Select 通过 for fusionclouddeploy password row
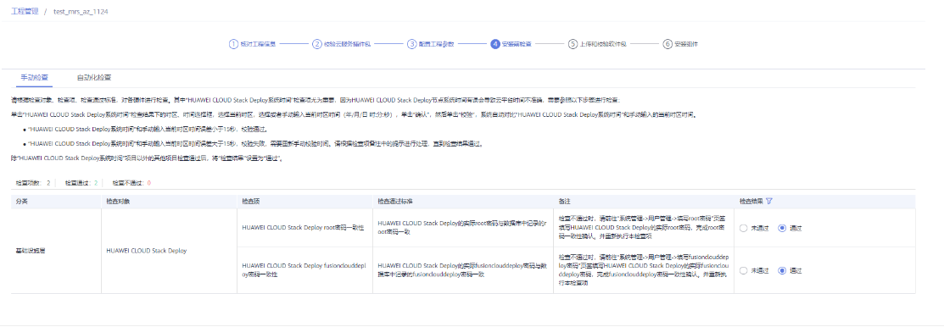The image size is (944, 327). [x=782, y=270]
